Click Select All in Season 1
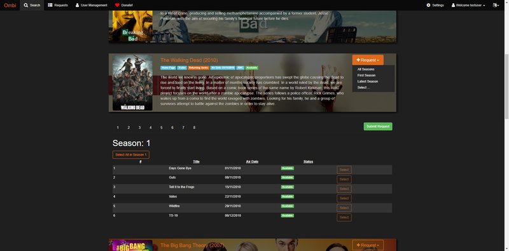This screenshot has height=251, width=509. [x=131, y=154]
